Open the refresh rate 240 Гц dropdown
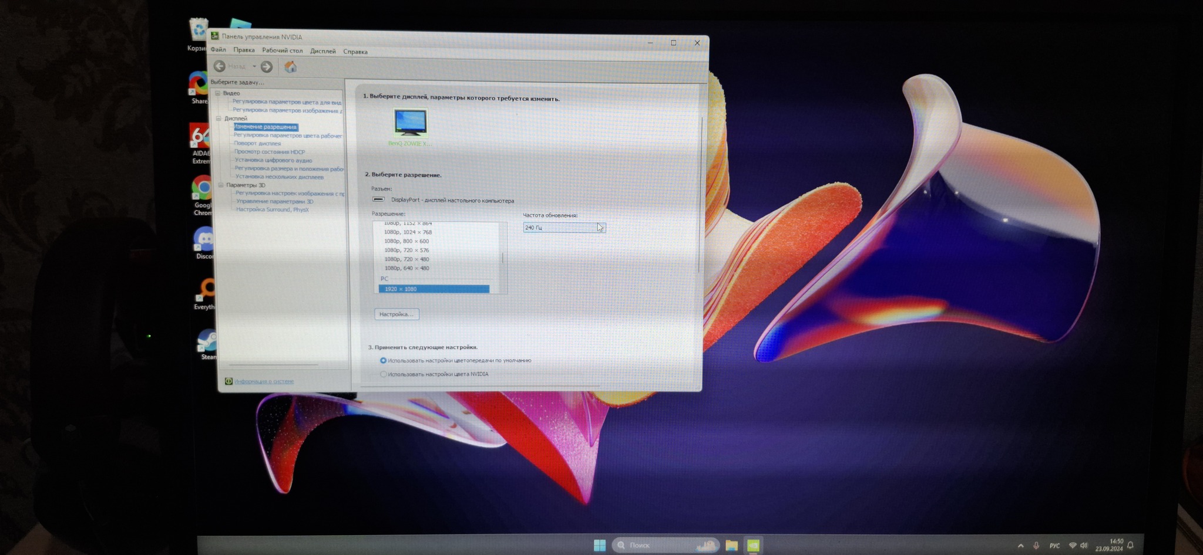 point(564,228)
